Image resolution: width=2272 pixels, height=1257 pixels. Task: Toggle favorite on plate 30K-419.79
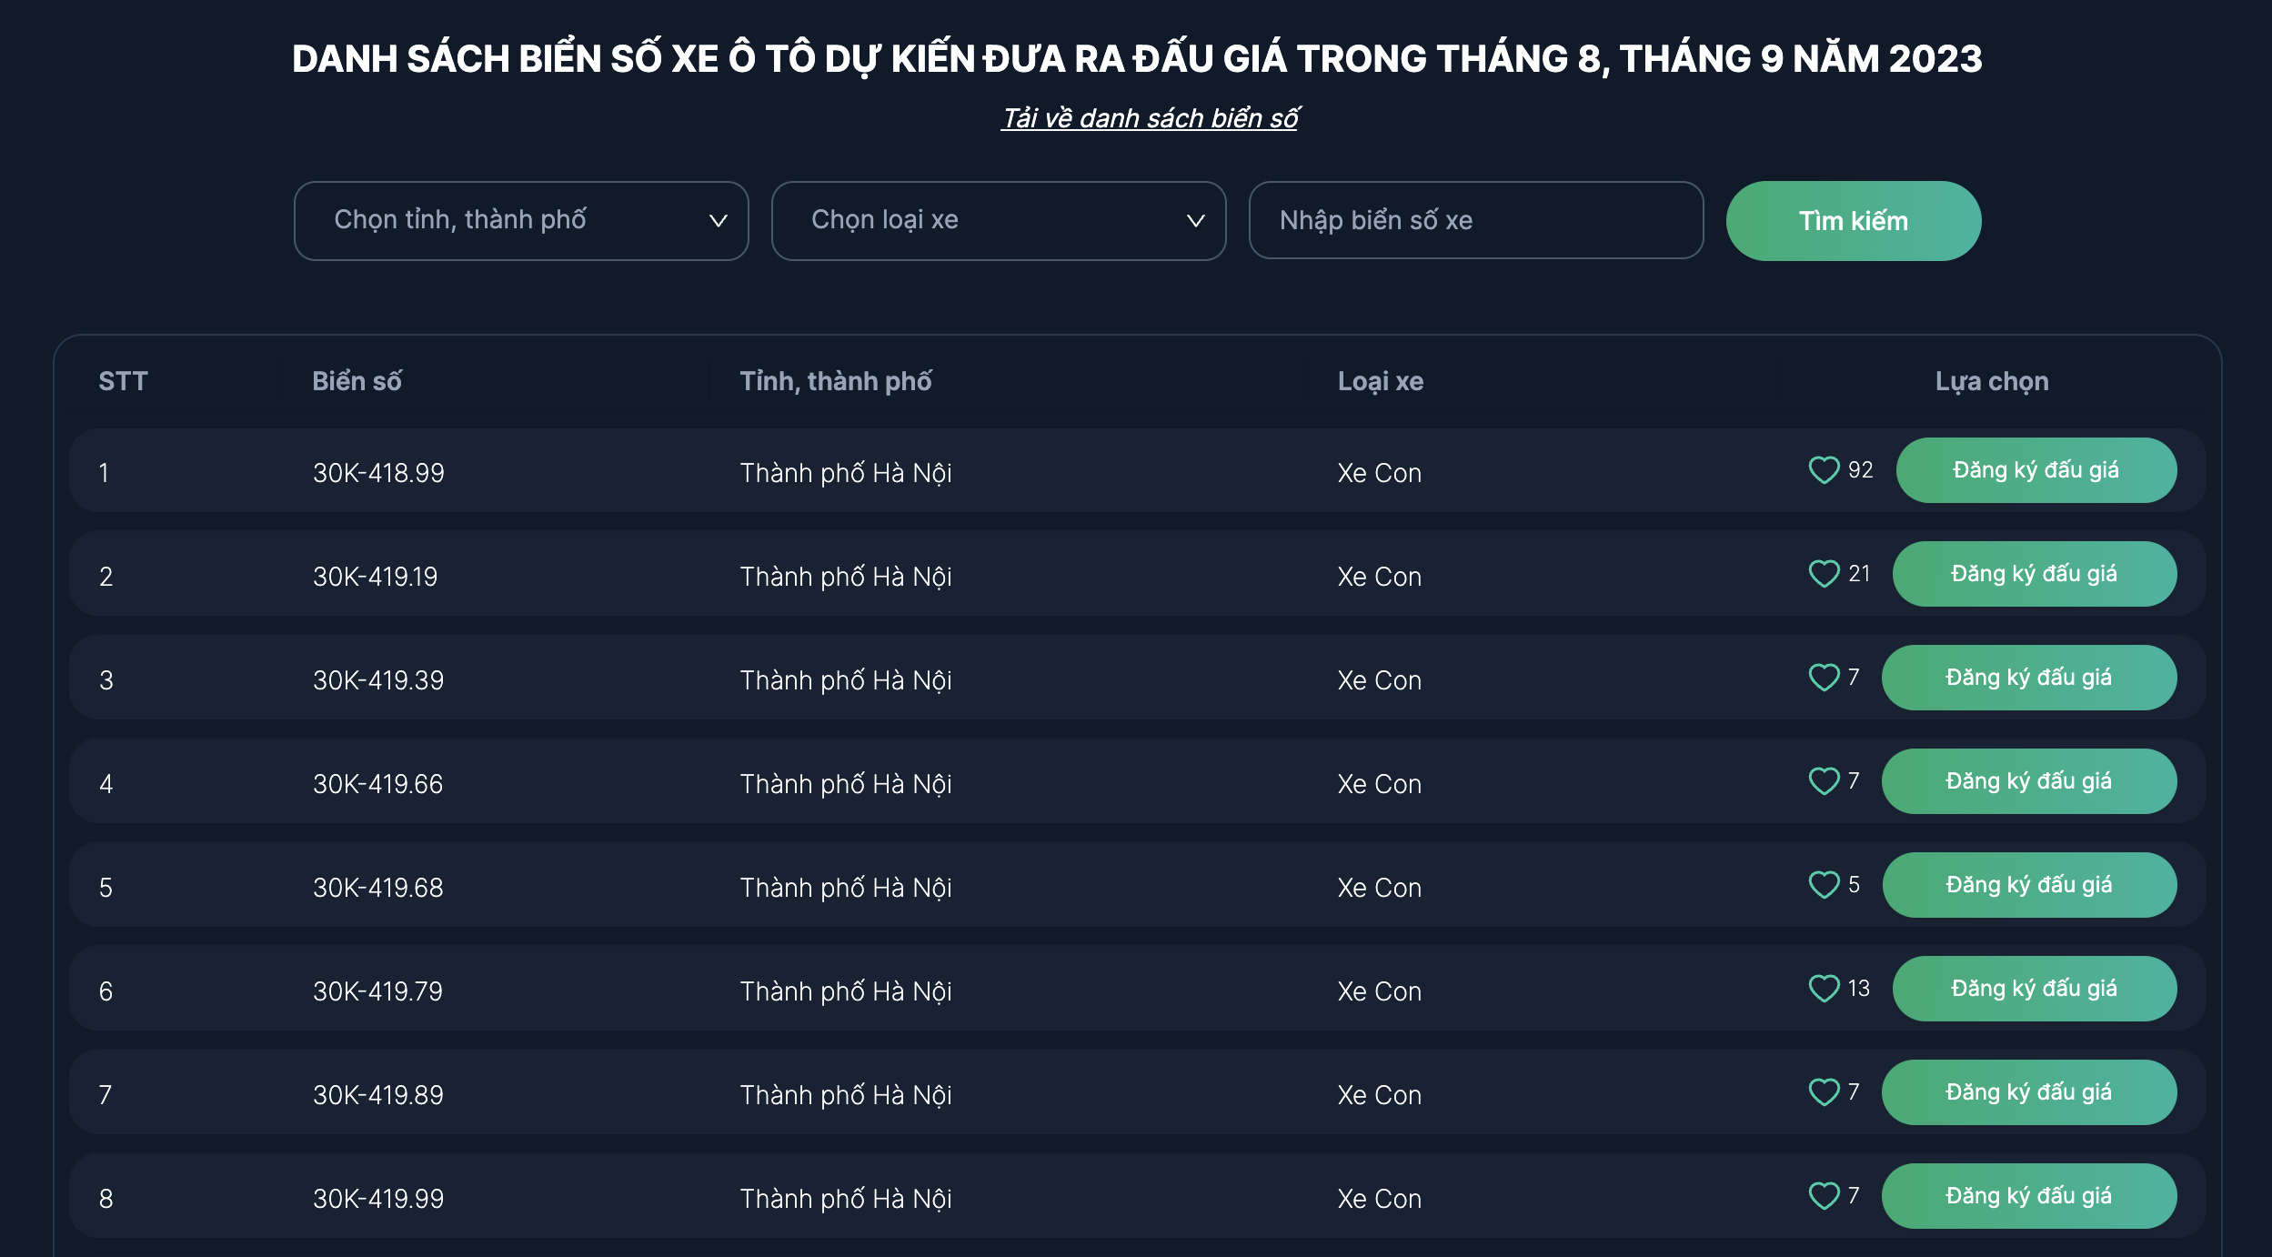click(1824, 989)
